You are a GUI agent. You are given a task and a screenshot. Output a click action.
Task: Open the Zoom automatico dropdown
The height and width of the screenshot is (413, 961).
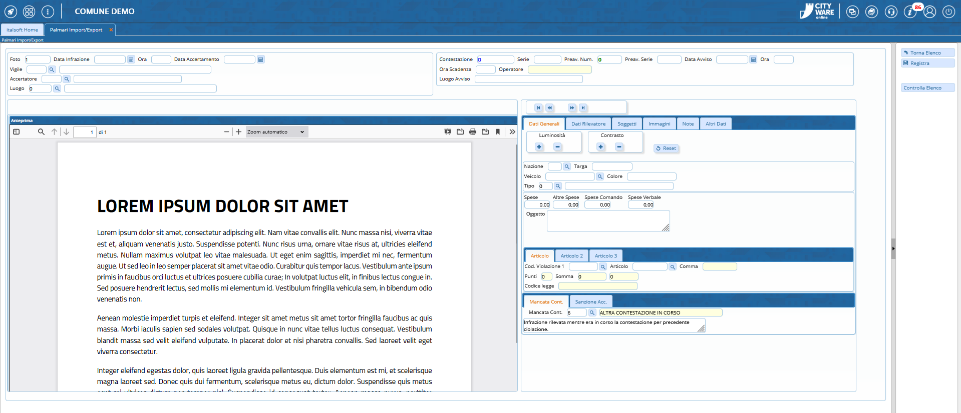click(x=276, y=132)
